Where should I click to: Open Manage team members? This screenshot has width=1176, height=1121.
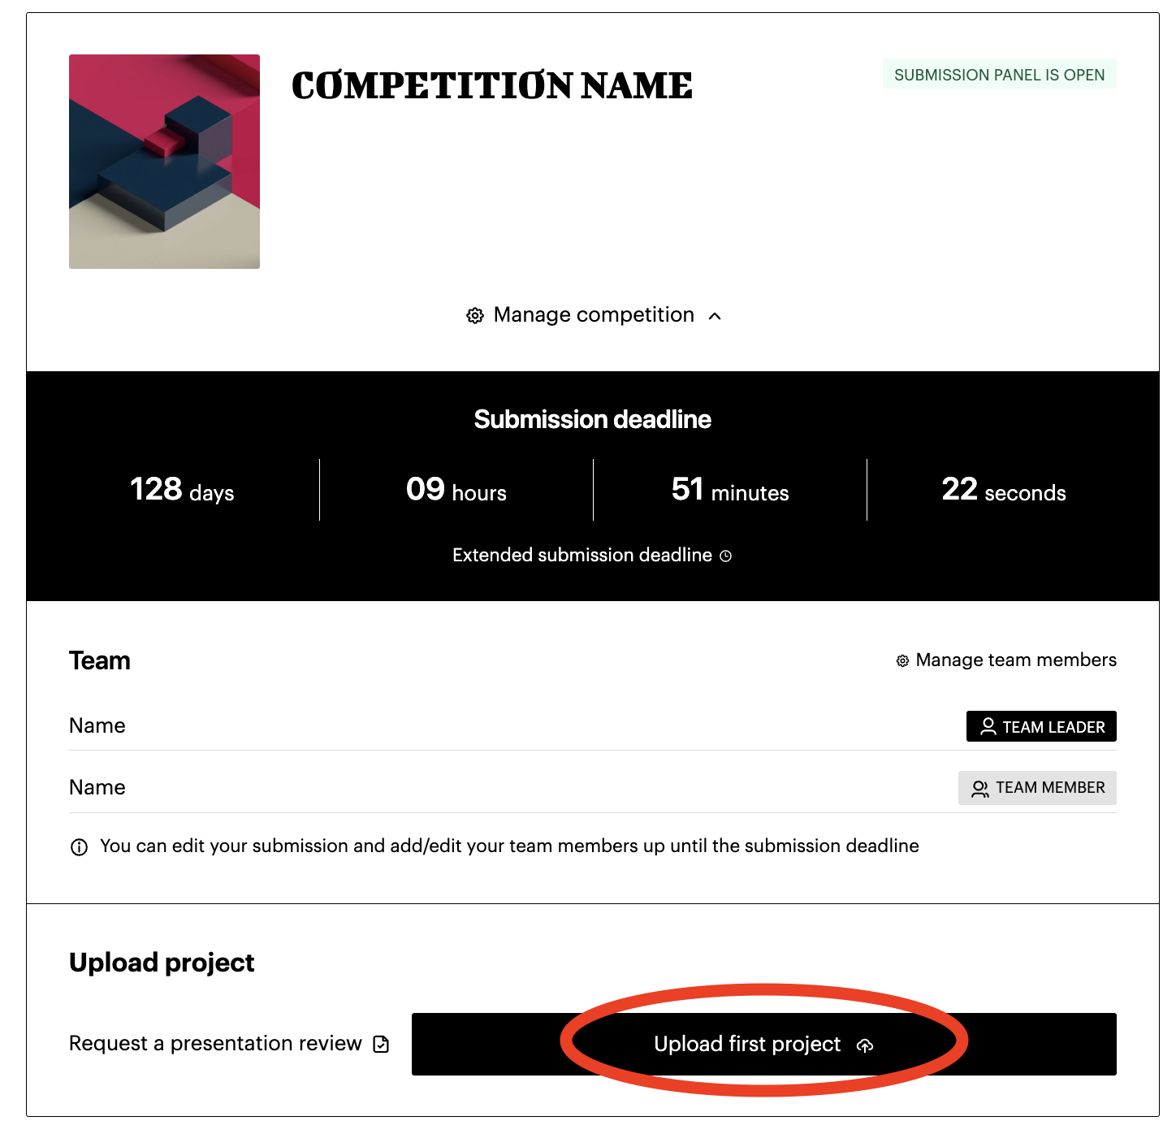(x=1015, y=660)
